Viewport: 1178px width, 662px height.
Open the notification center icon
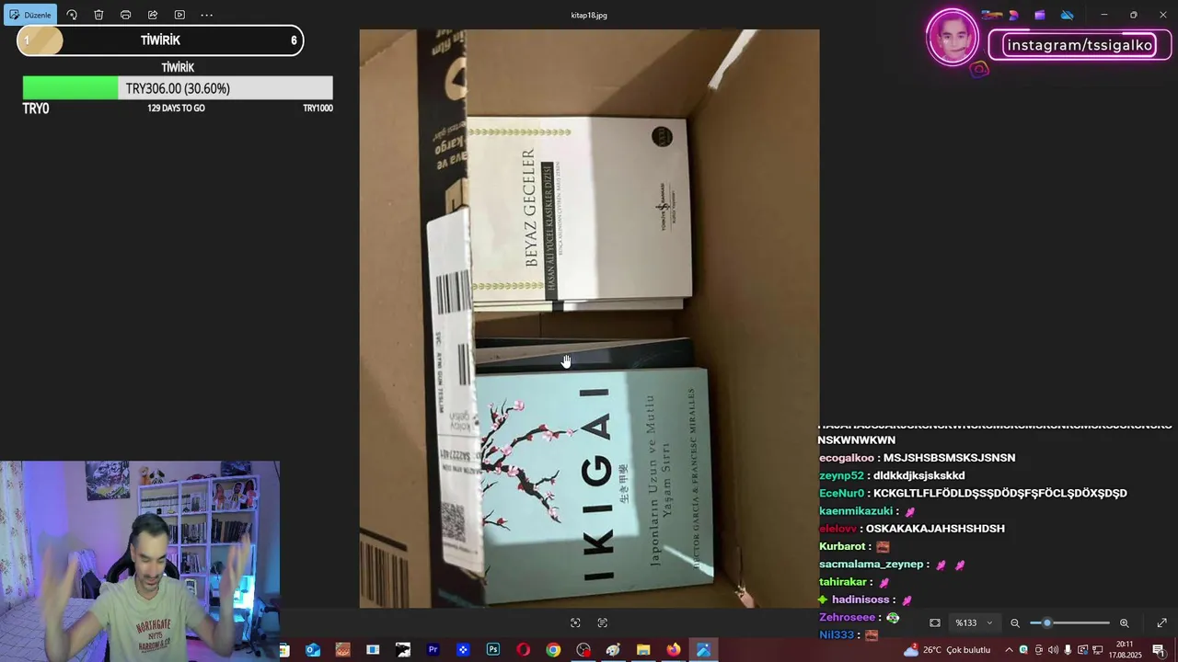tap(1159, 650)
